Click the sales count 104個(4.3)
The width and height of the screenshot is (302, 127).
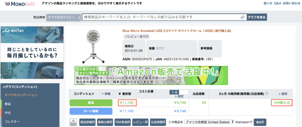(x=282, y=103)
